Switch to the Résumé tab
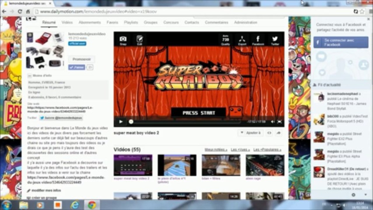The width and height of the screenshot is (373, 210). coord(49,22)
